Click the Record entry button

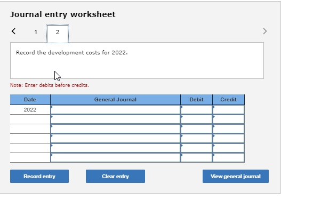pos(39,177)
